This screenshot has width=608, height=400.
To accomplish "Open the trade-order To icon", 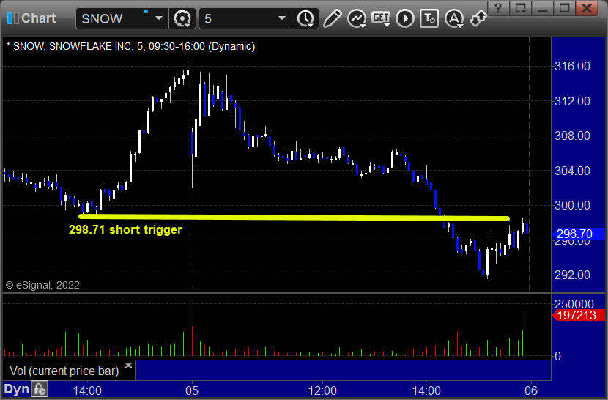I will coord(429,18).
